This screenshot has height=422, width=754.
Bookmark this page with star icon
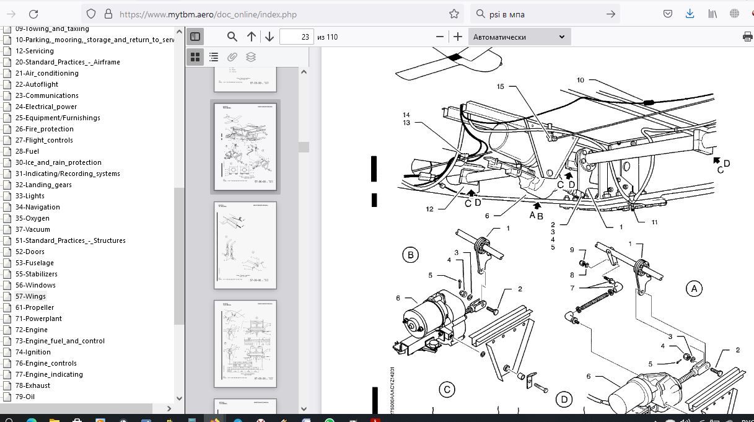click(x=454, y=14)
